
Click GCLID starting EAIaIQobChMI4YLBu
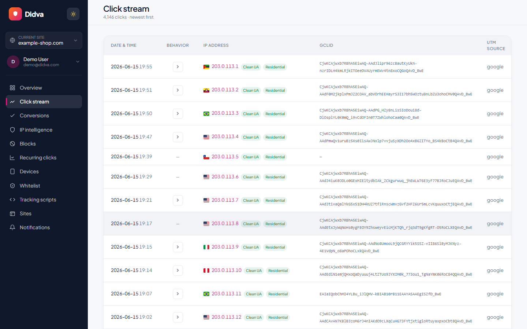(x=380, y=294)
